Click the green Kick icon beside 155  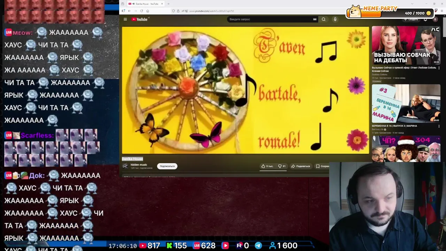tap(169, 246)
